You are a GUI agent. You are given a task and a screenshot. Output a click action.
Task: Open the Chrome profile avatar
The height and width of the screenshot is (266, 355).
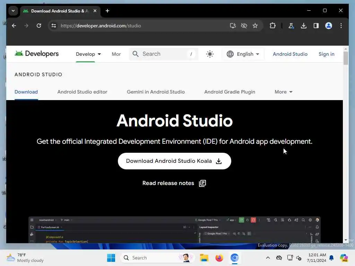click(329, 26)
